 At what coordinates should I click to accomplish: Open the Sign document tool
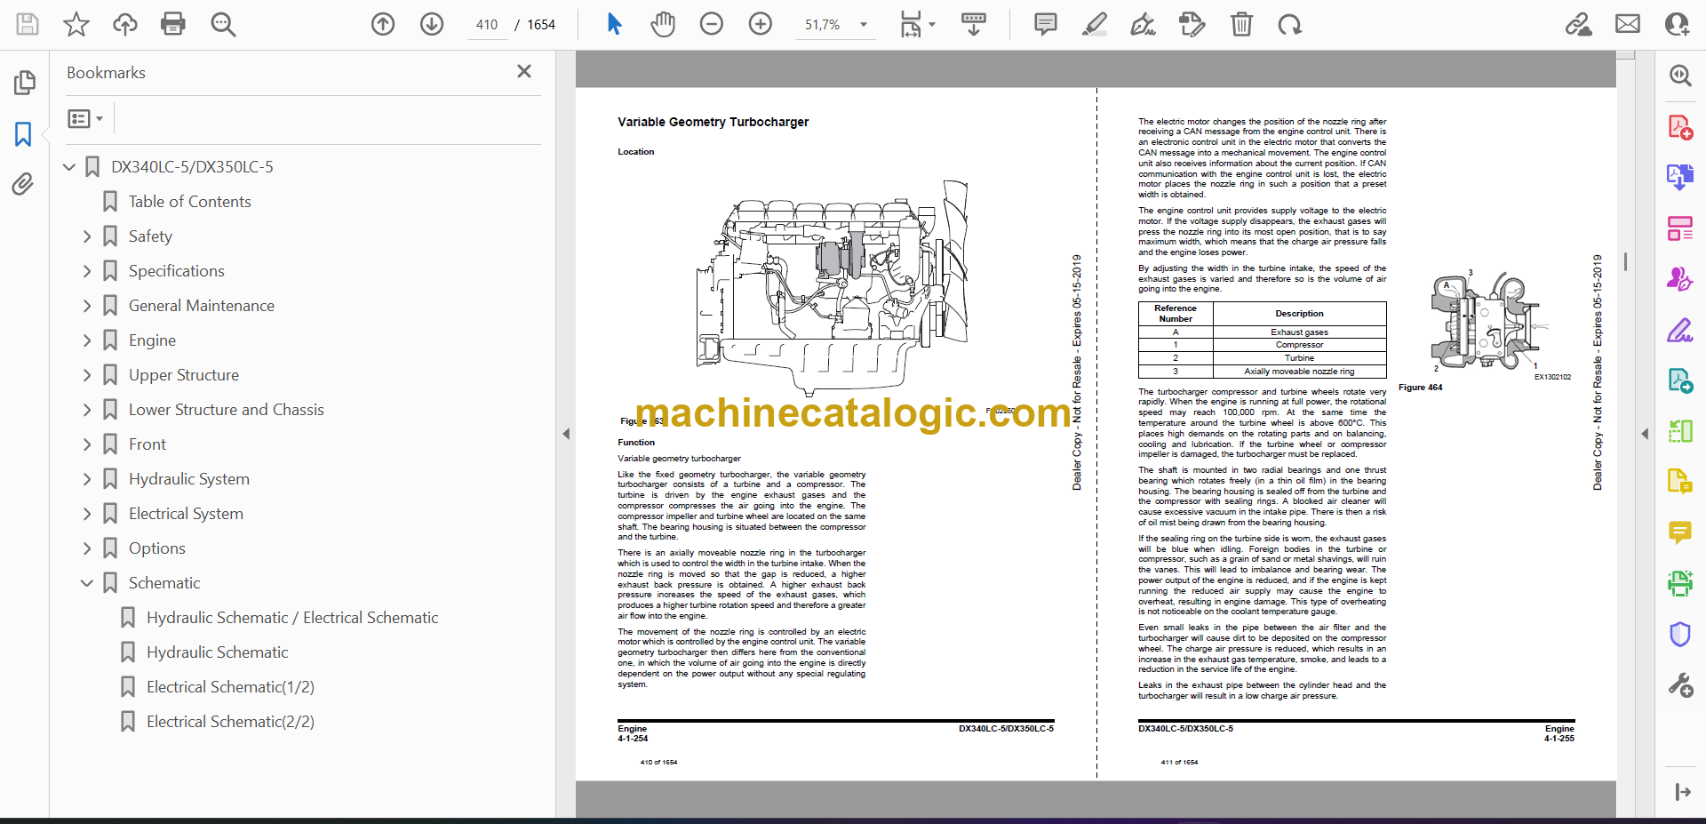tap(1144, 24)
